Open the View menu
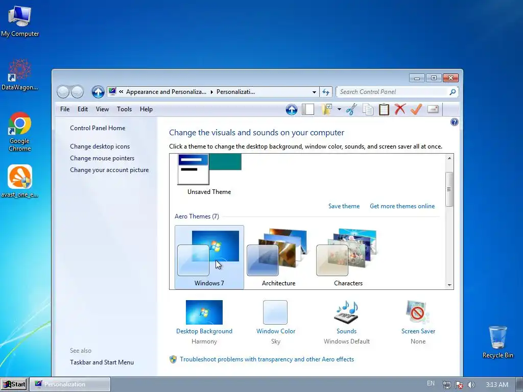The width and height of the screenshot is (523, 392). point(102,109)
